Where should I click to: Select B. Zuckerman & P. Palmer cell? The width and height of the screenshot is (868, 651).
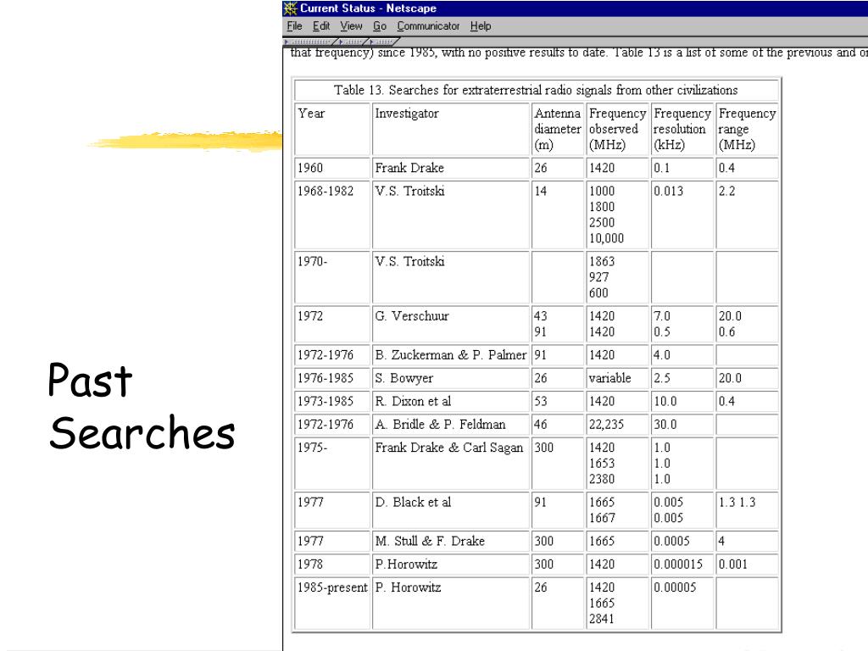click(451, 355)
